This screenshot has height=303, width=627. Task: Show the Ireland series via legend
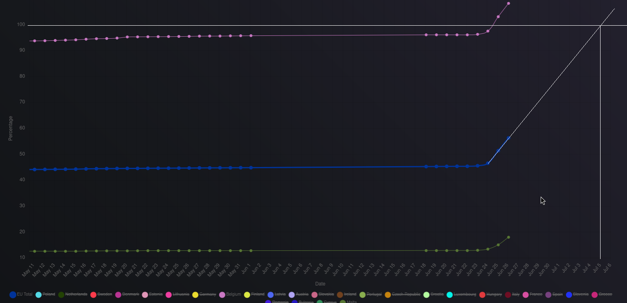(346, 294)
